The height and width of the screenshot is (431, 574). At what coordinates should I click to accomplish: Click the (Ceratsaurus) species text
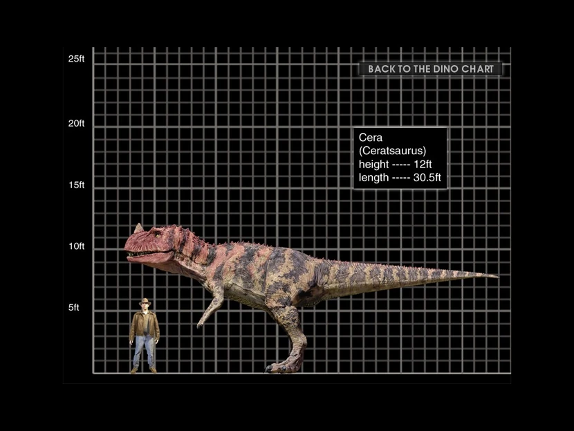point(392,151)
